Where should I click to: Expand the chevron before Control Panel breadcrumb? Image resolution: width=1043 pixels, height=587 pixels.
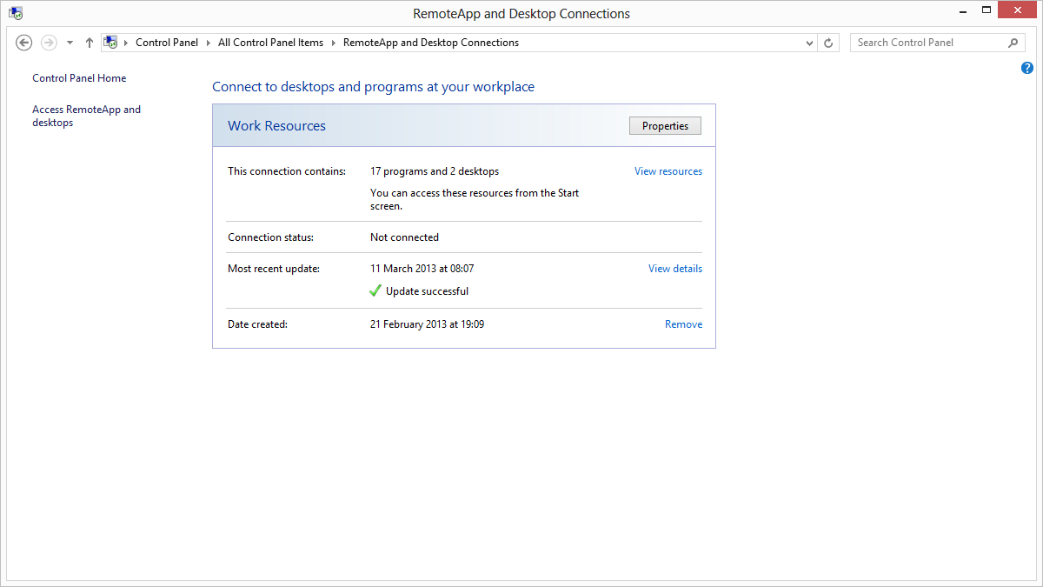126,43
